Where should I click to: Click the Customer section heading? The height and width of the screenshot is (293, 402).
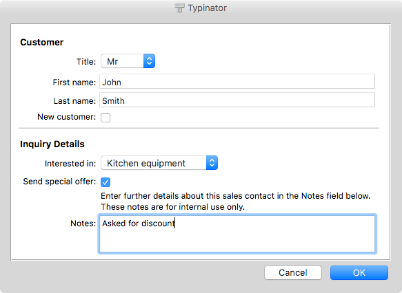tap(42, 42)
